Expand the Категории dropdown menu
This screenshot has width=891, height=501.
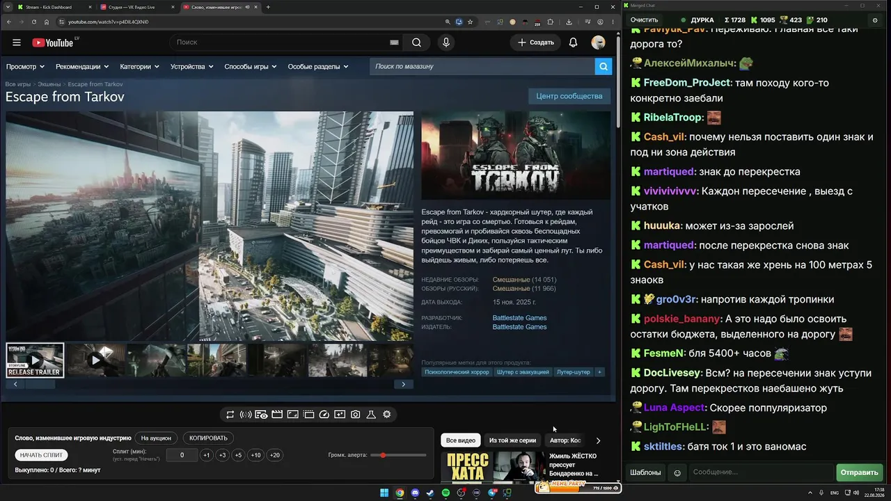(x=139, y=67)
